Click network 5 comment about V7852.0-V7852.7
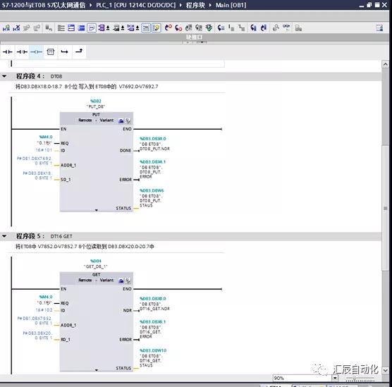 [x=85, y=247]
